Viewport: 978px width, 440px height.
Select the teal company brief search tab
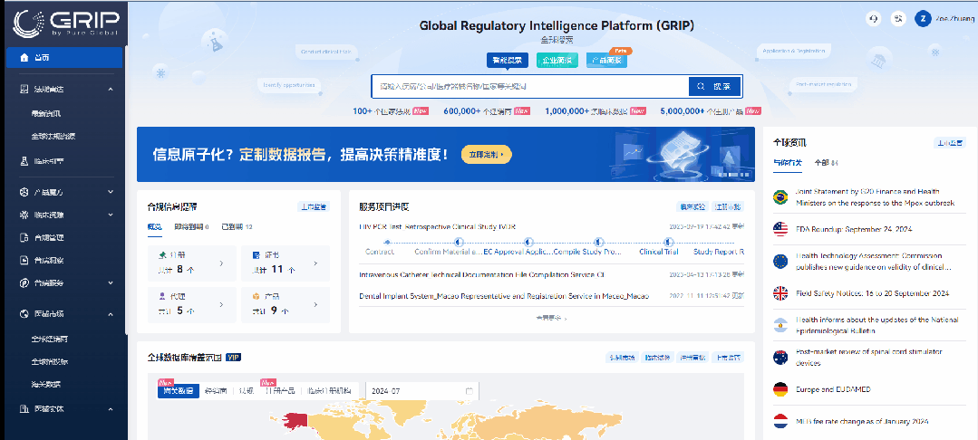click(557, 61)
